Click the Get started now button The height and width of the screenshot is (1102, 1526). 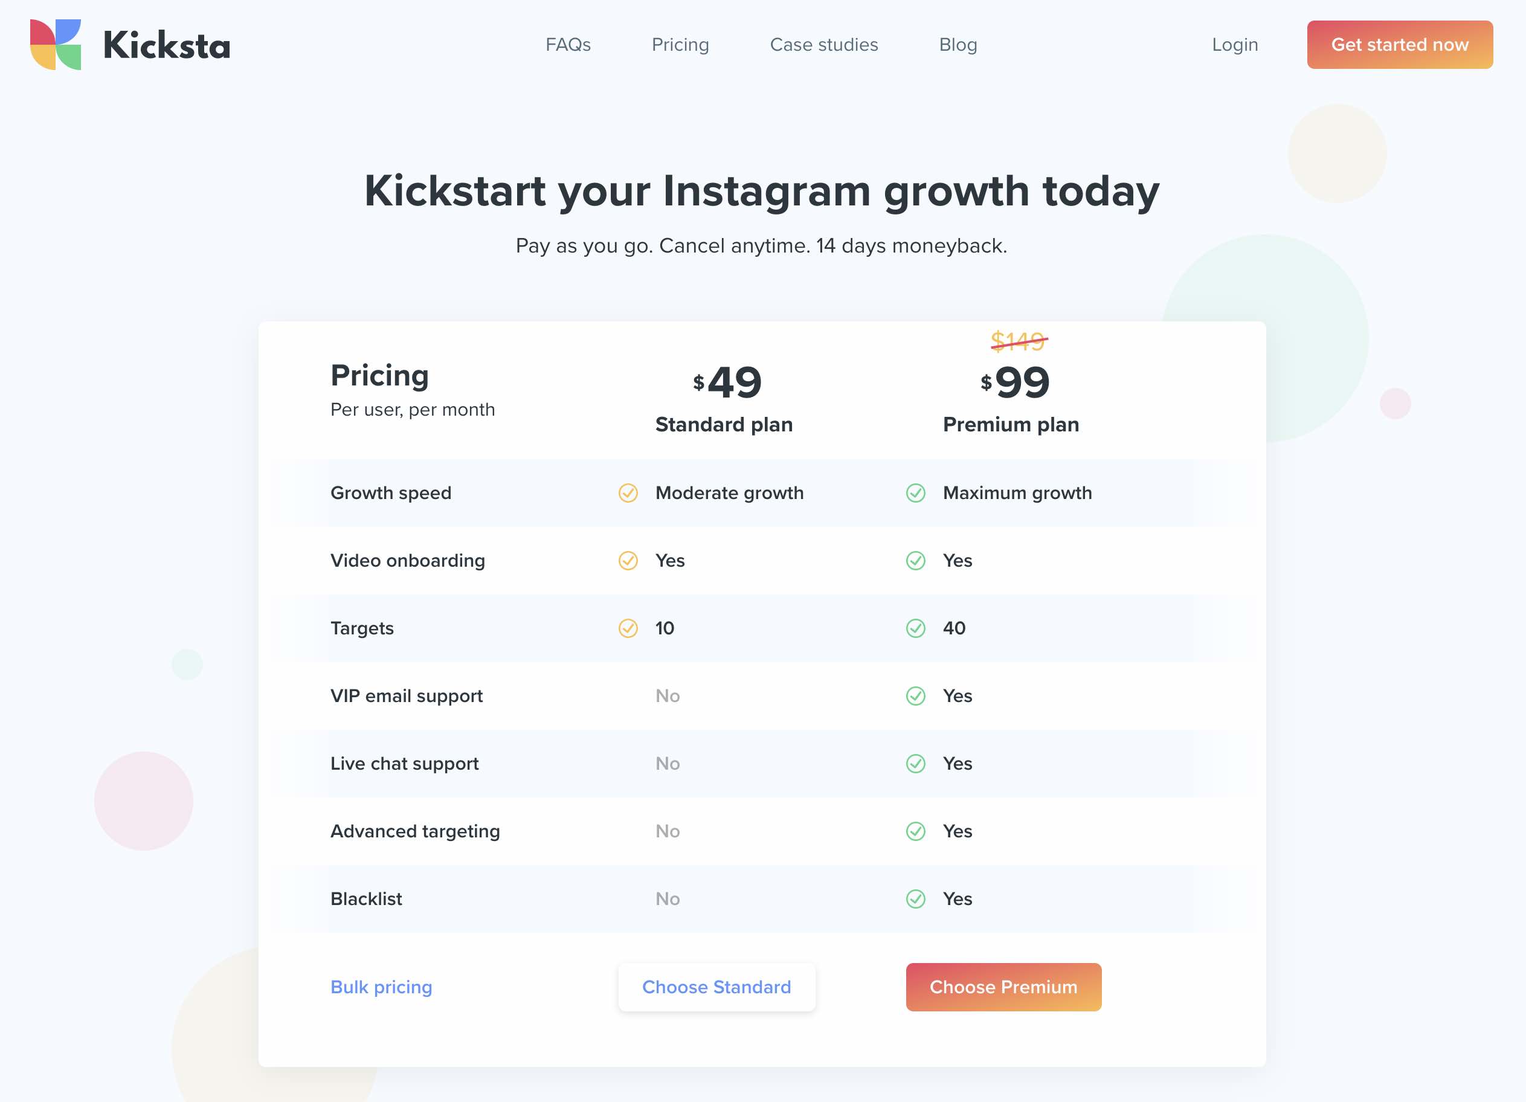(1400, 44)
